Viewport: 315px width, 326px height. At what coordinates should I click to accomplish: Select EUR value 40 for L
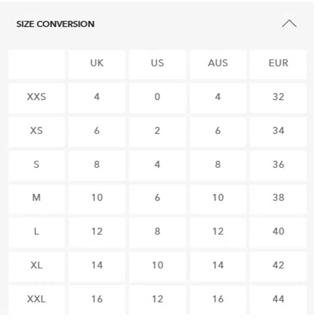click(x=278, y=231)
